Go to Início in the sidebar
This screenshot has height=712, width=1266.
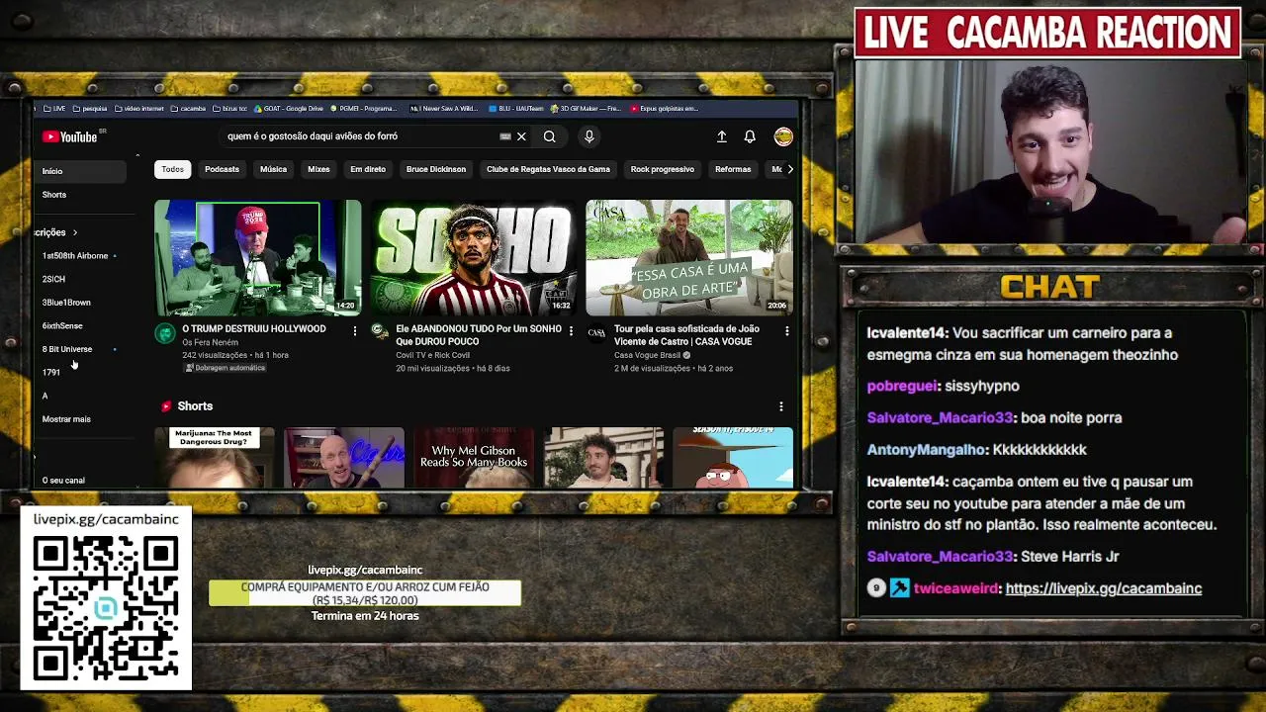(79, 171)
